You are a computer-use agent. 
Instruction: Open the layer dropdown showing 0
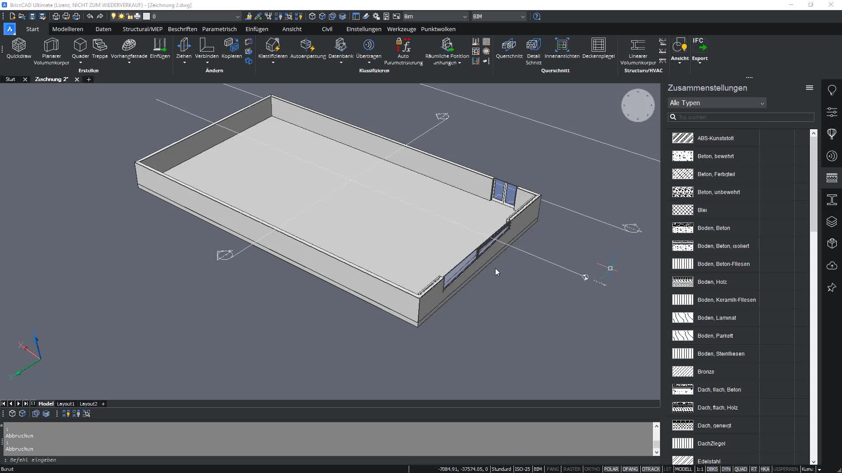pos(196,16)
